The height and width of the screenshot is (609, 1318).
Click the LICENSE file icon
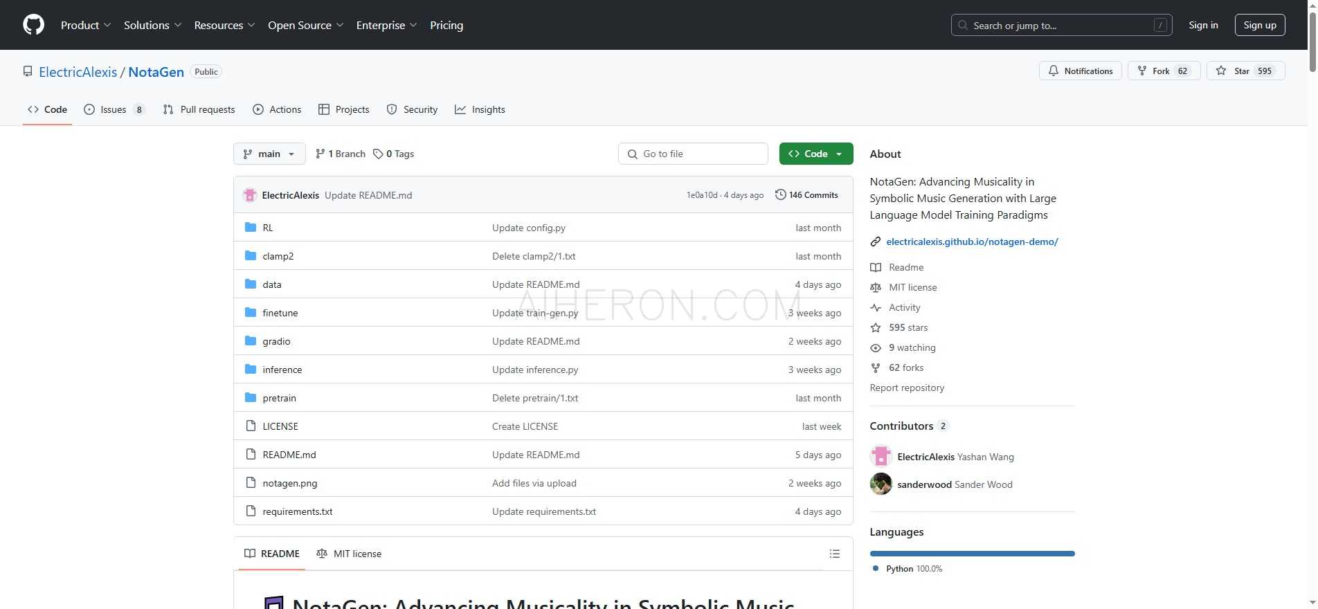(x=251, y=426)
